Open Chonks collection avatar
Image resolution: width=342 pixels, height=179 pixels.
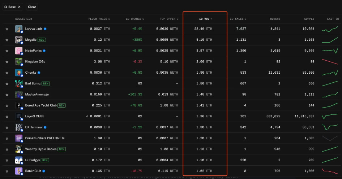pyautogui.click(x=19, y=73)
